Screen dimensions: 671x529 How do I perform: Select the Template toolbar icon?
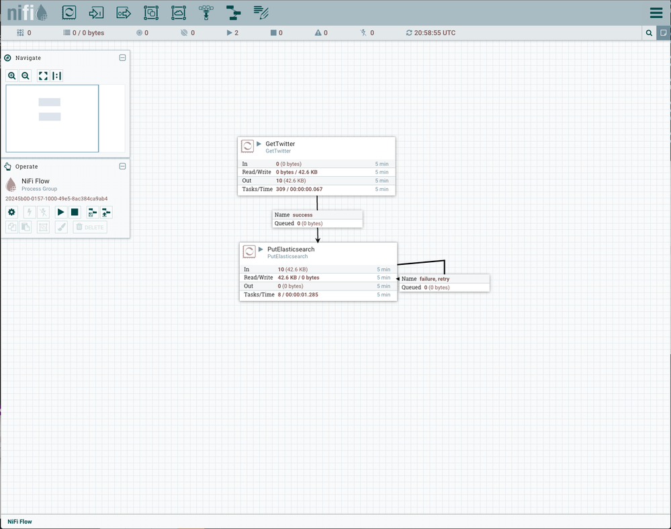click(233, 12)
